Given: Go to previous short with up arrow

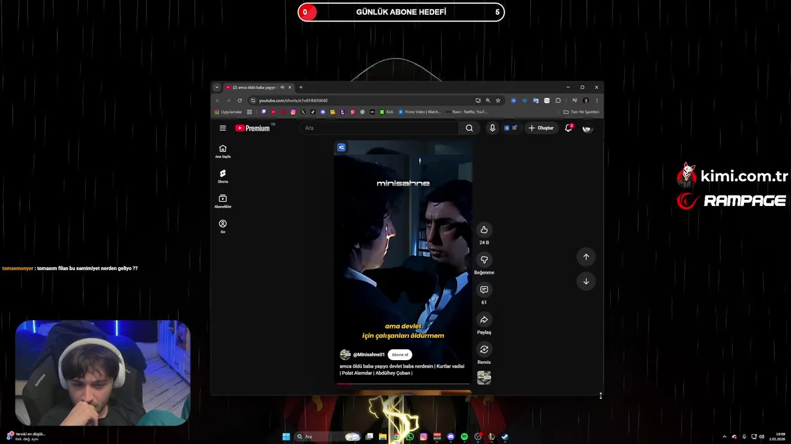Looking at the screenshot, I should tap(586, 257).
